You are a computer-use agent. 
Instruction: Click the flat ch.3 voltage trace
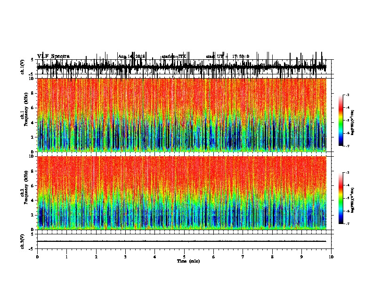pyautogui.click(x=181, y=241)
